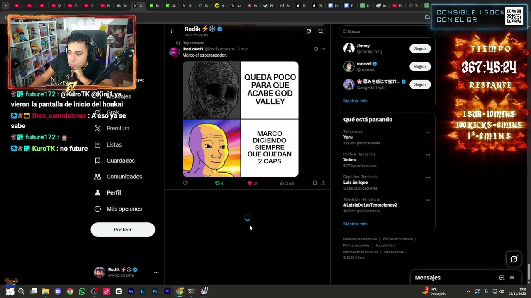Expand Más opciones in the sidebar
Image resolution: width=531 pixels, height=298 pixels.
point(118,209)
